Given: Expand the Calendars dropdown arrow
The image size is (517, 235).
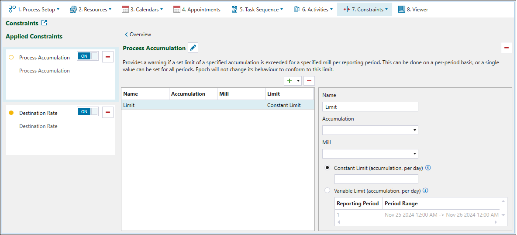Looking at the screenshot, I should 162,10.
